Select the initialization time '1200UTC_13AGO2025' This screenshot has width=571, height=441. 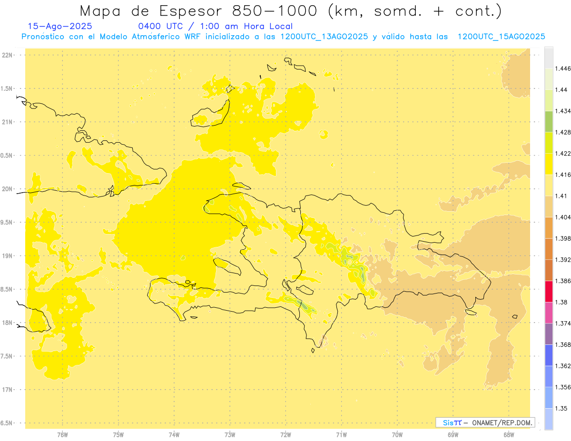pos(324,37)
